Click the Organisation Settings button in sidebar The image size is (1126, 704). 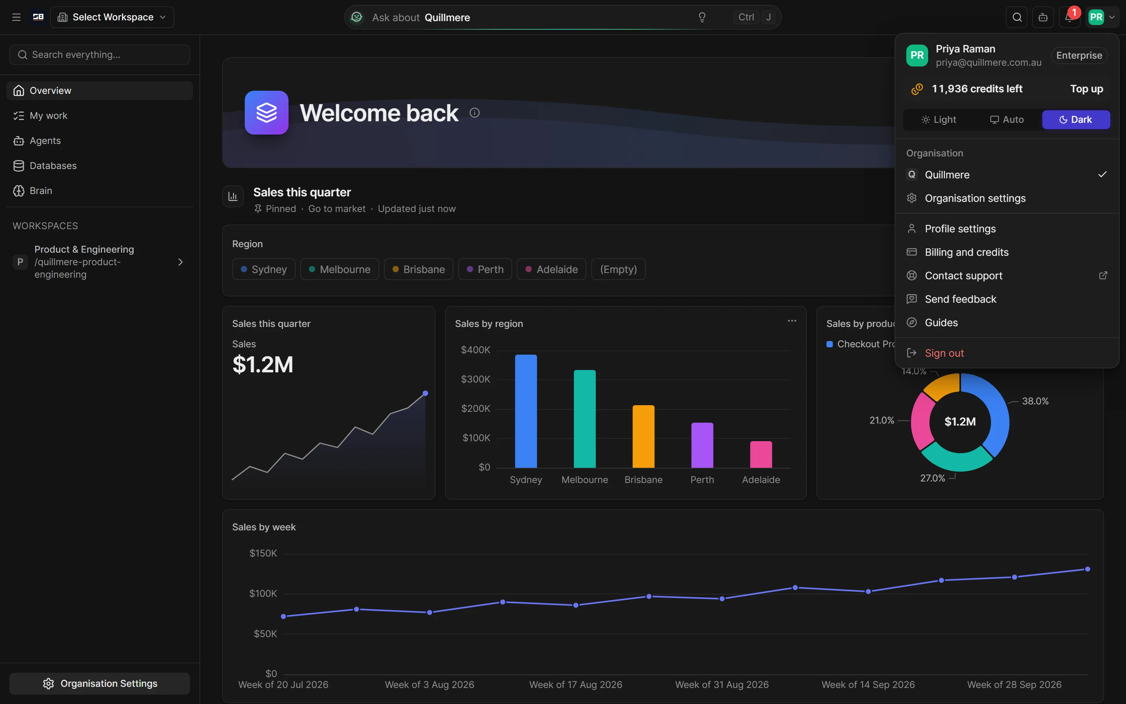[100, 683]
